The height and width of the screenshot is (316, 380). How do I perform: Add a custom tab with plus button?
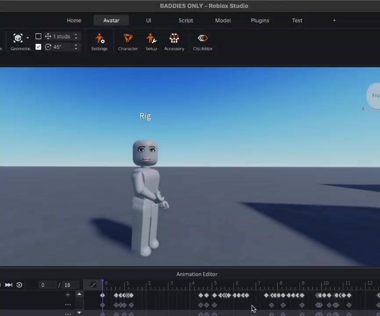(334, 20)
